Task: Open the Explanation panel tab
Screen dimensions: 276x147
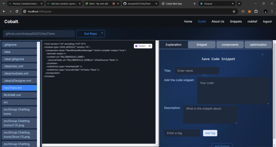Action: pyautogui.click(x=173, y=45)
